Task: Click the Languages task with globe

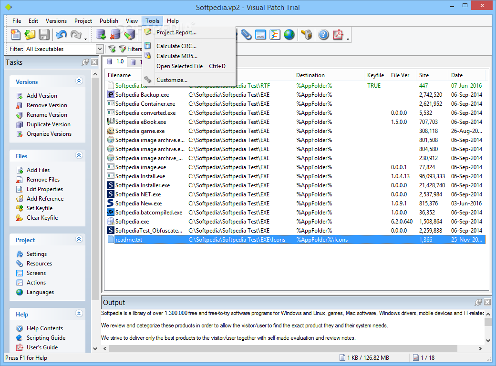Action: pyautogui.click(x=35, y=292)
